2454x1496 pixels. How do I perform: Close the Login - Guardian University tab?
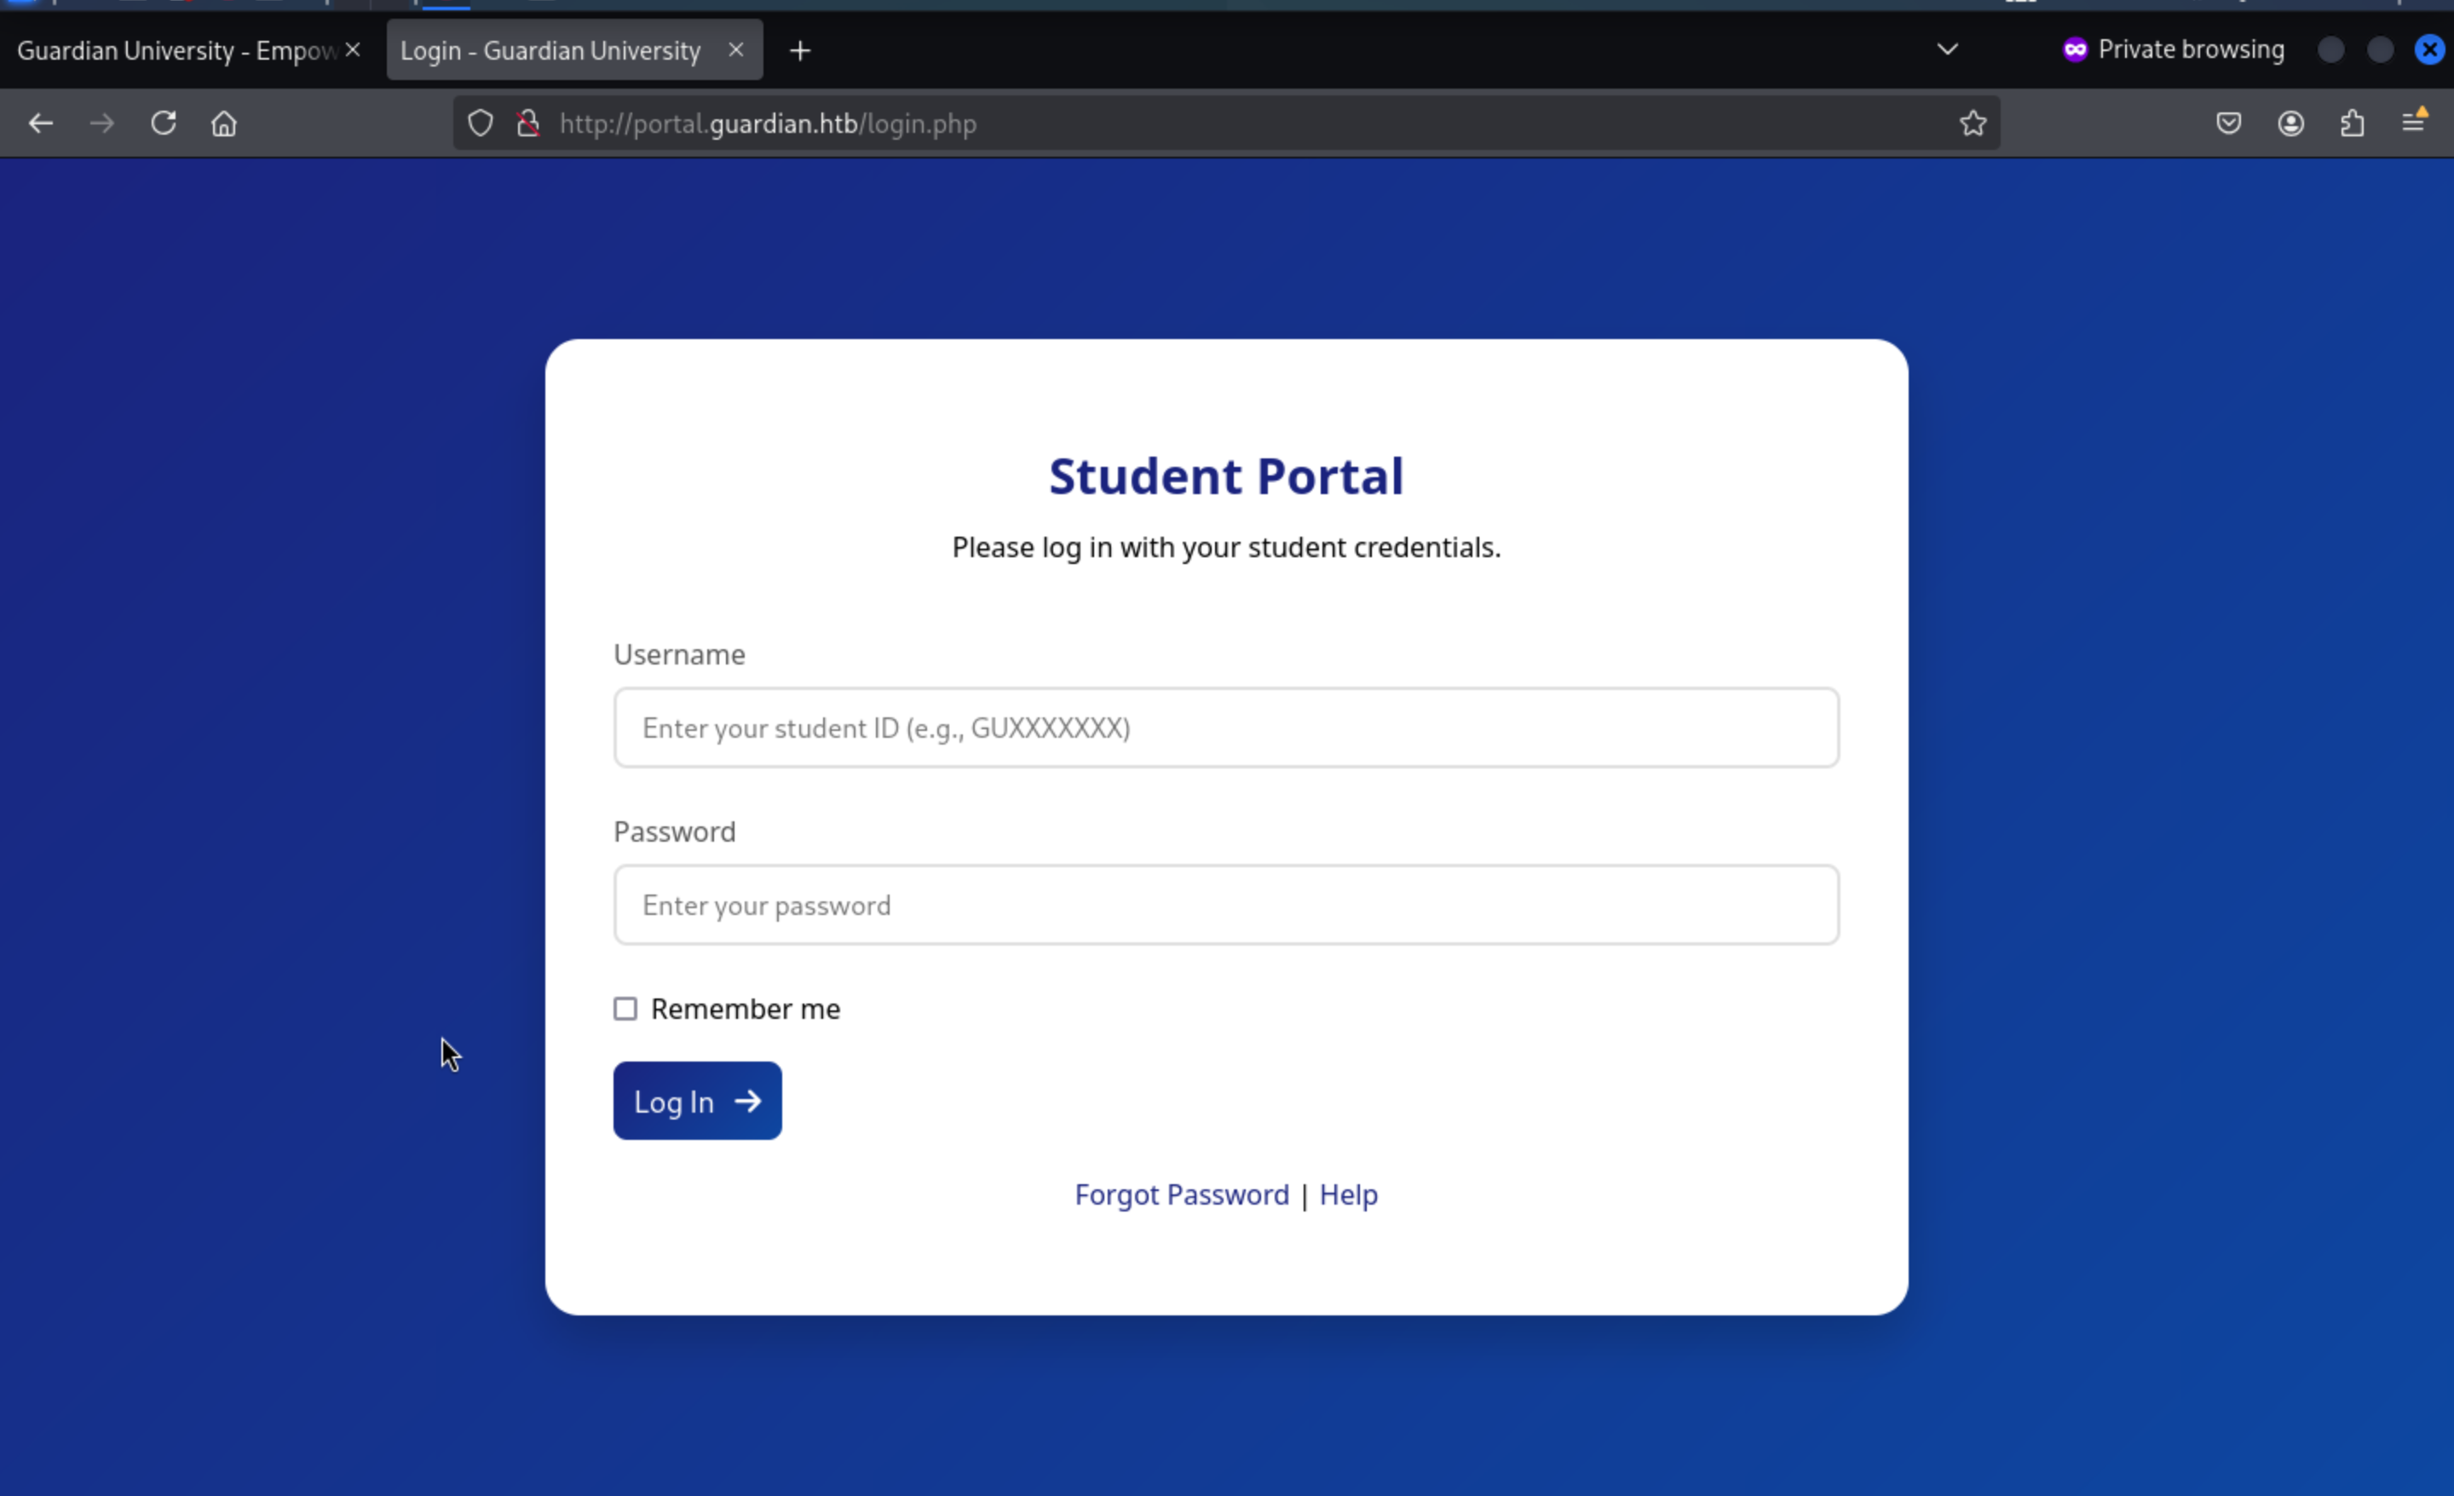(736, 49)
